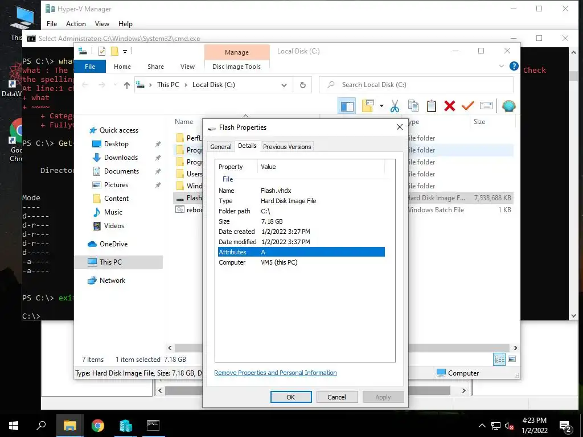The height and width of the screenshot is (437, 583).
Task: Open Videos in the navigation pane
Action: pyautogui.click(x=114, y=226)
